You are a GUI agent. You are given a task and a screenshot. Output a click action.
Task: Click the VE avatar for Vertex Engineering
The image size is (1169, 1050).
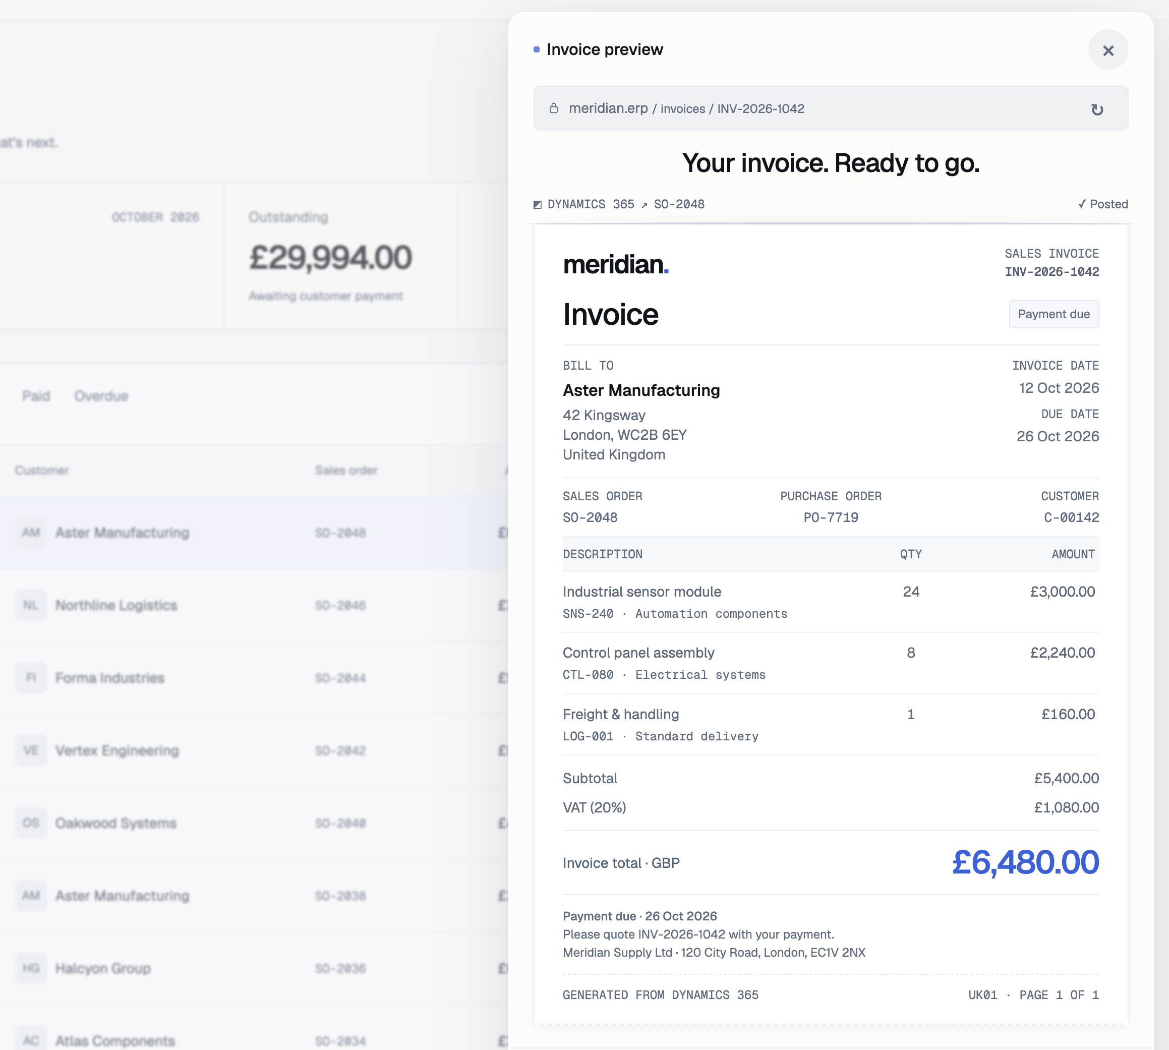tap(31, 750)
